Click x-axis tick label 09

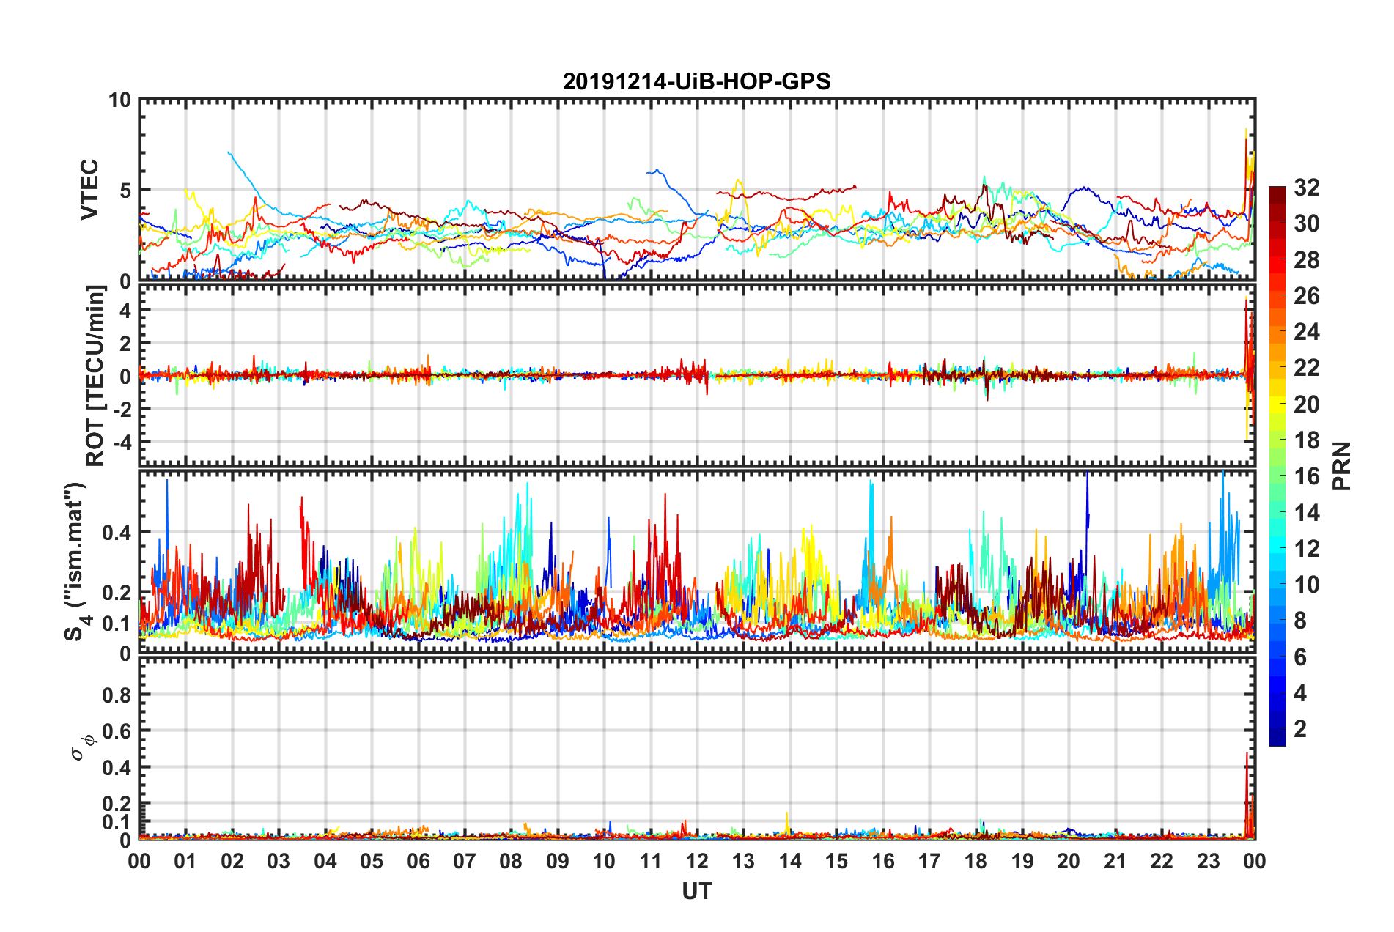(558, 862)
